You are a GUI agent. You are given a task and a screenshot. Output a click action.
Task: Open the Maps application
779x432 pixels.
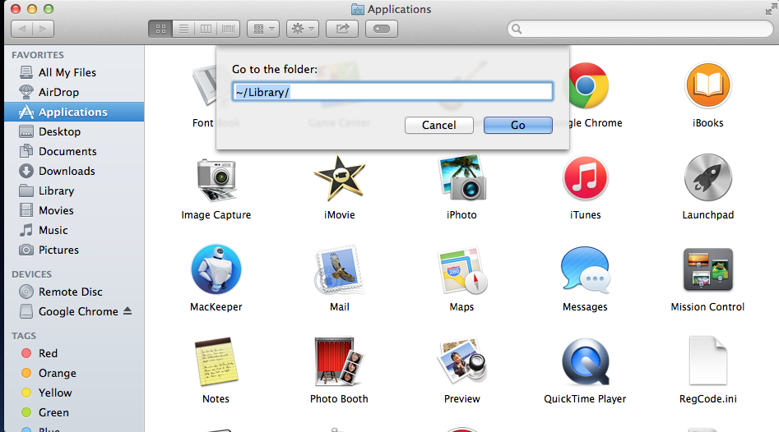click(461, 271)
